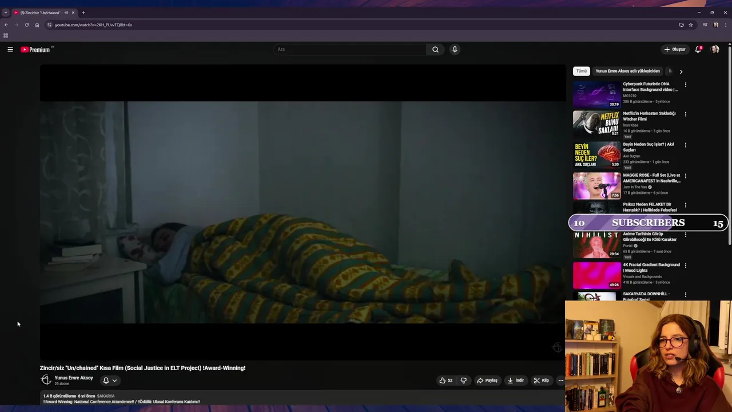
Task: Open subscription notification bell dropdown
Action: (110, 381)
